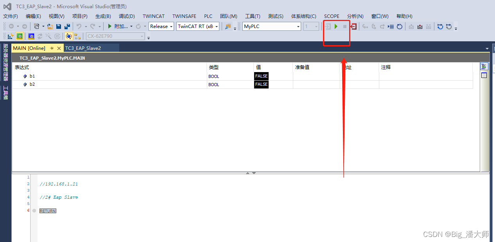Open the New Project dropdown arrow

pos(43,26)
